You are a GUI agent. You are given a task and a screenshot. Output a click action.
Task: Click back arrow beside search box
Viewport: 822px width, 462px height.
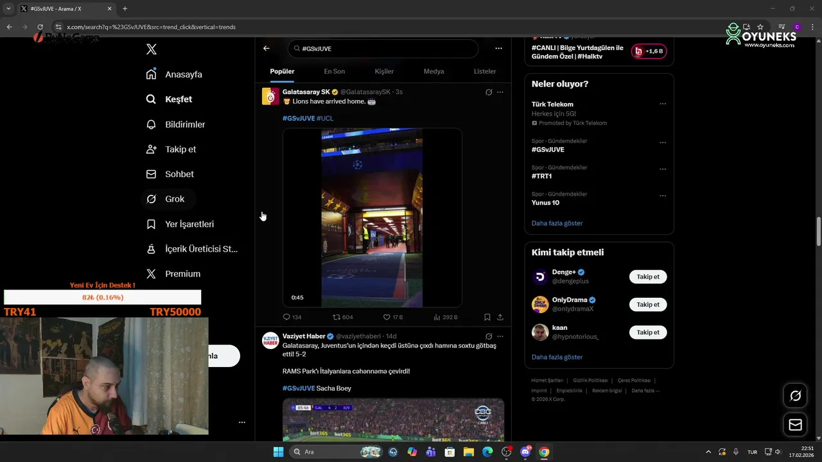(267, 48)
